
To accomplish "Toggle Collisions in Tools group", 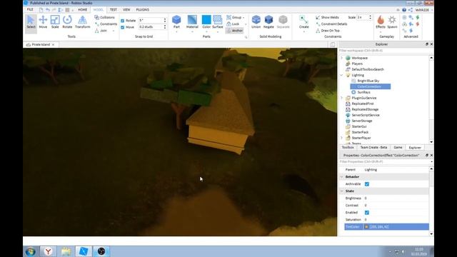I will click(x=105, y=17).
